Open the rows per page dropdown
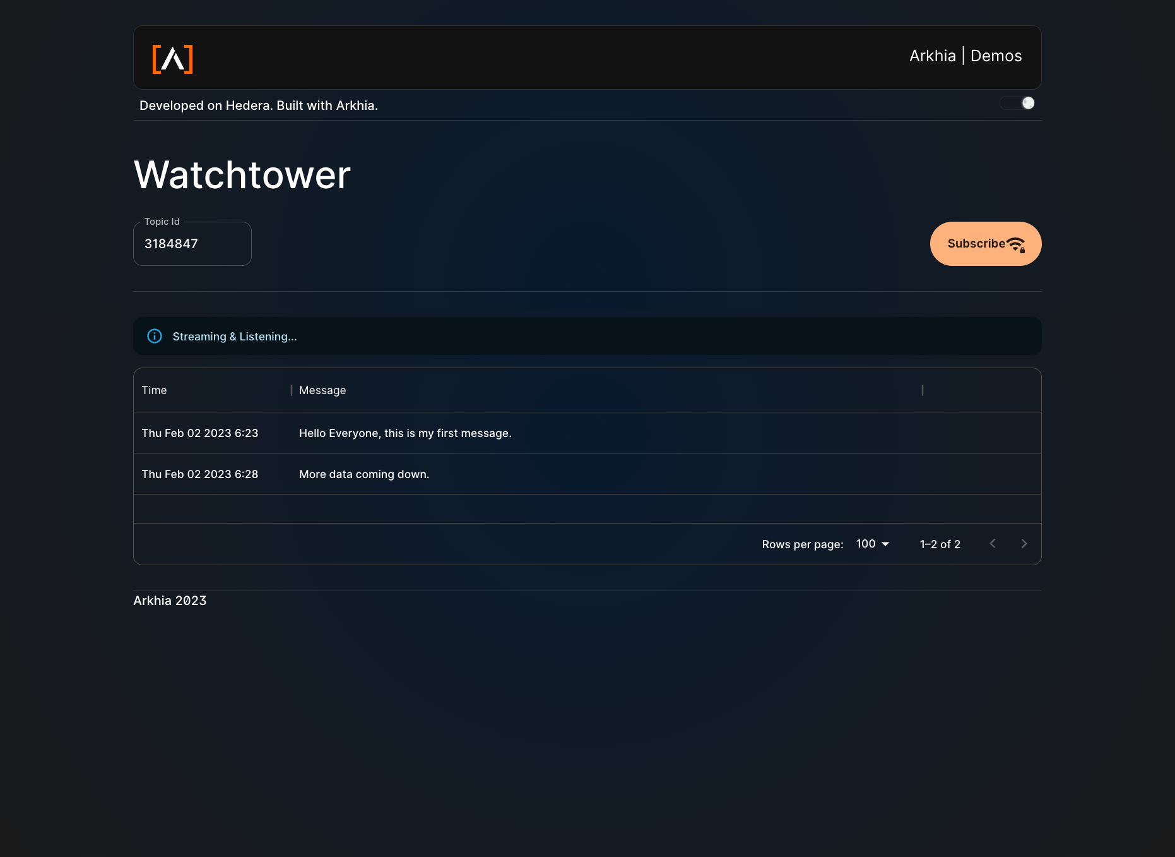Viewport: 1175px width, 857px height. (x=873, y=544)
